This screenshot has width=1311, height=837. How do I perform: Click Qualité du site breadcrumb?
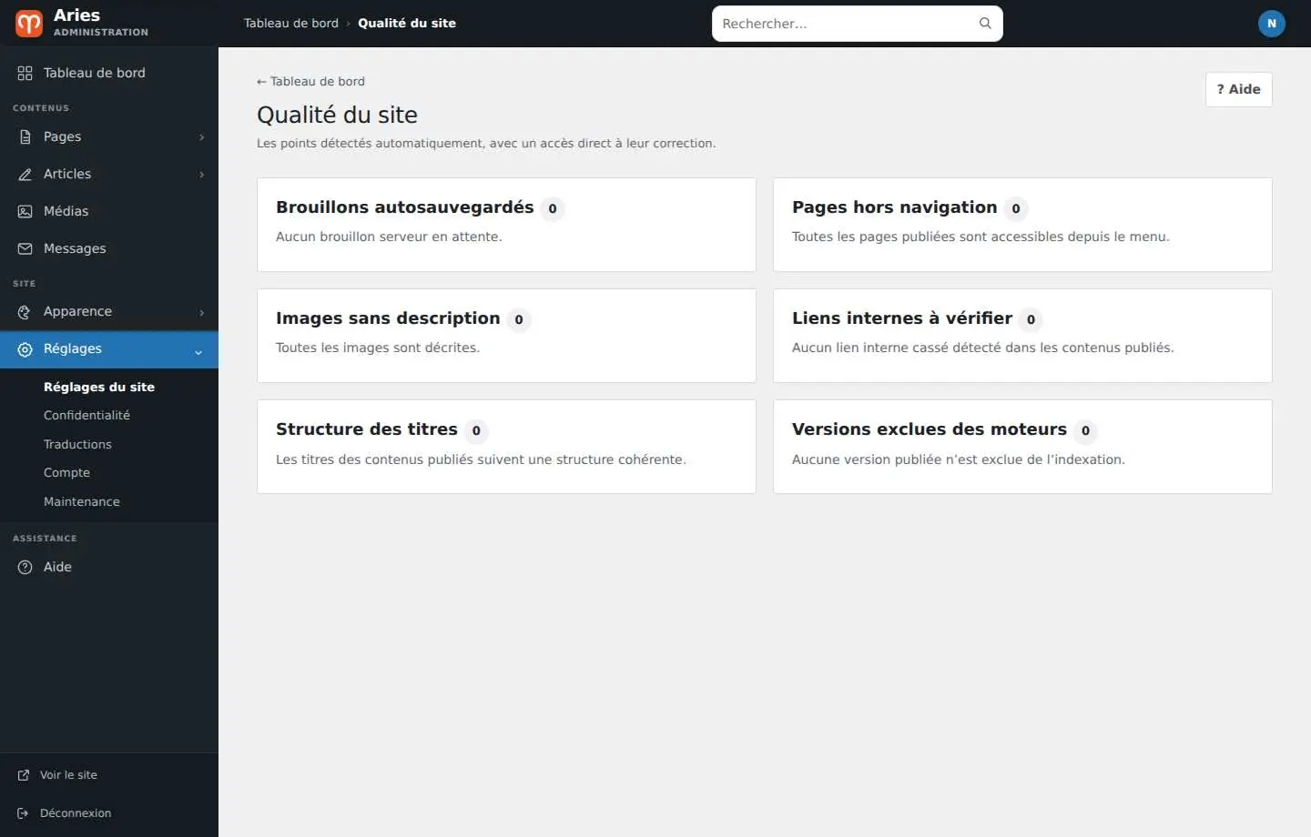(407, 24)
